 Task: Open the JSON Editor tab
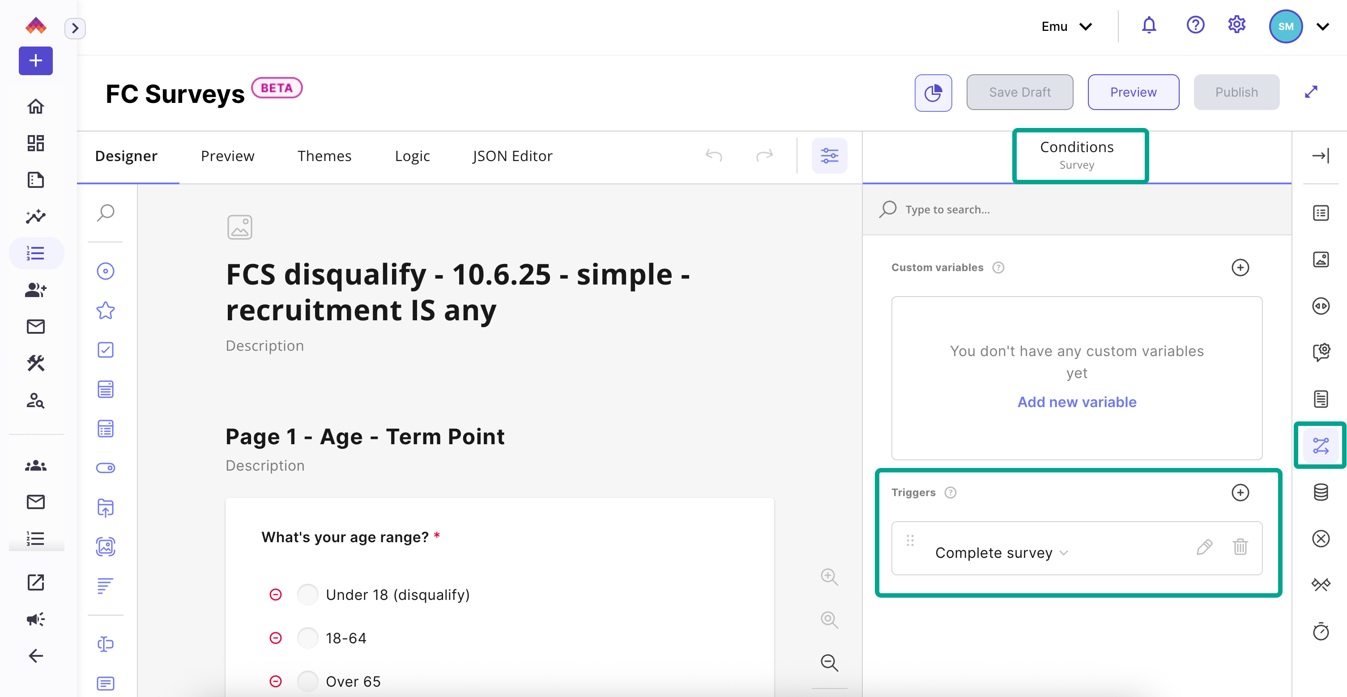[x=512, y=156]
